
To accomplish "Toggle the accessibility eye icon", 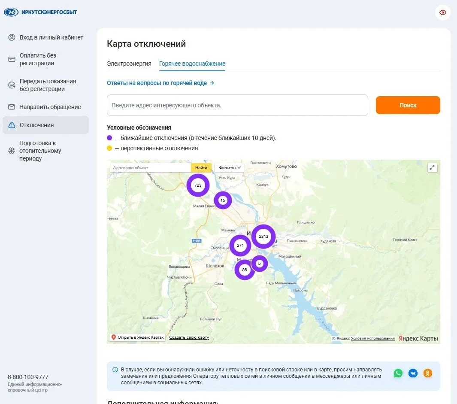I will (442, 12).
